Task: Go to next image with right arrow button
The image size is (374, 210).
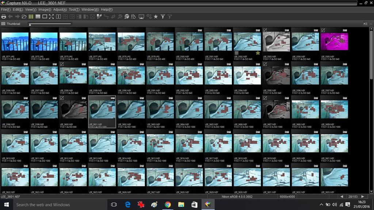Action: tap(362, 197)
